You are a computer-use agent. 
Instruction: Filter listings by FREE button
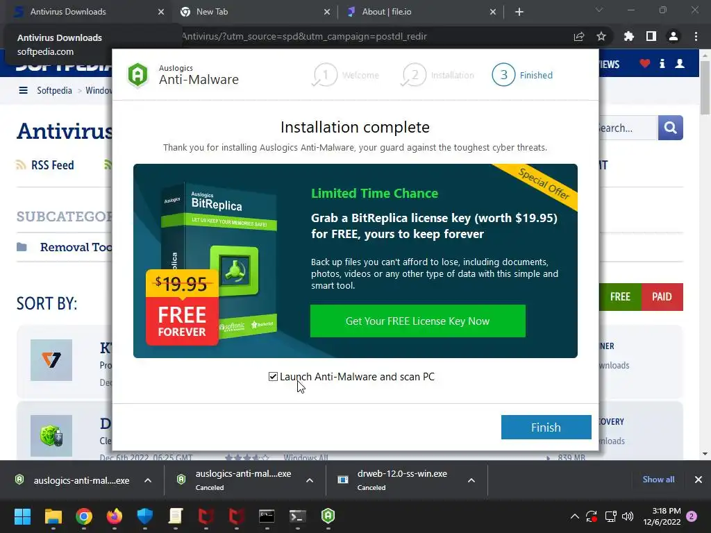[x=620, y=297]
